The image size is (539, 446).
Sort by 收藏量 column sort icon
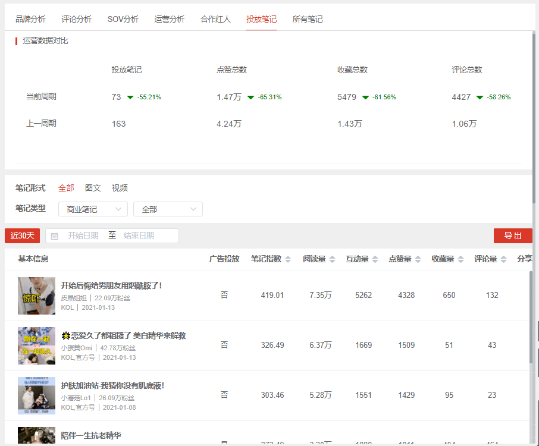click(x=460, y=259)
